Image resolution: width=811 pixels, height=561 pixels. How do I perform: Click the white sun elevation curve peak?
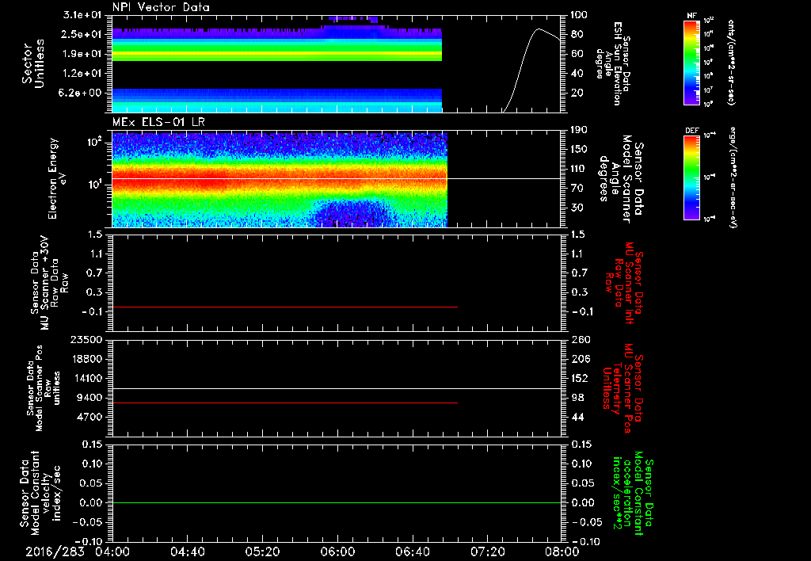[538, 29]
